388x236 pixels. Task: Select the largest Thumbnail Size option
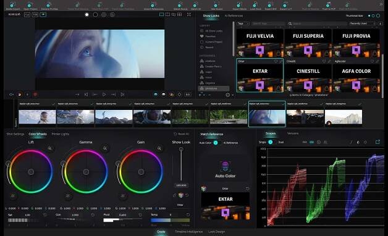(x=378, y=15)
